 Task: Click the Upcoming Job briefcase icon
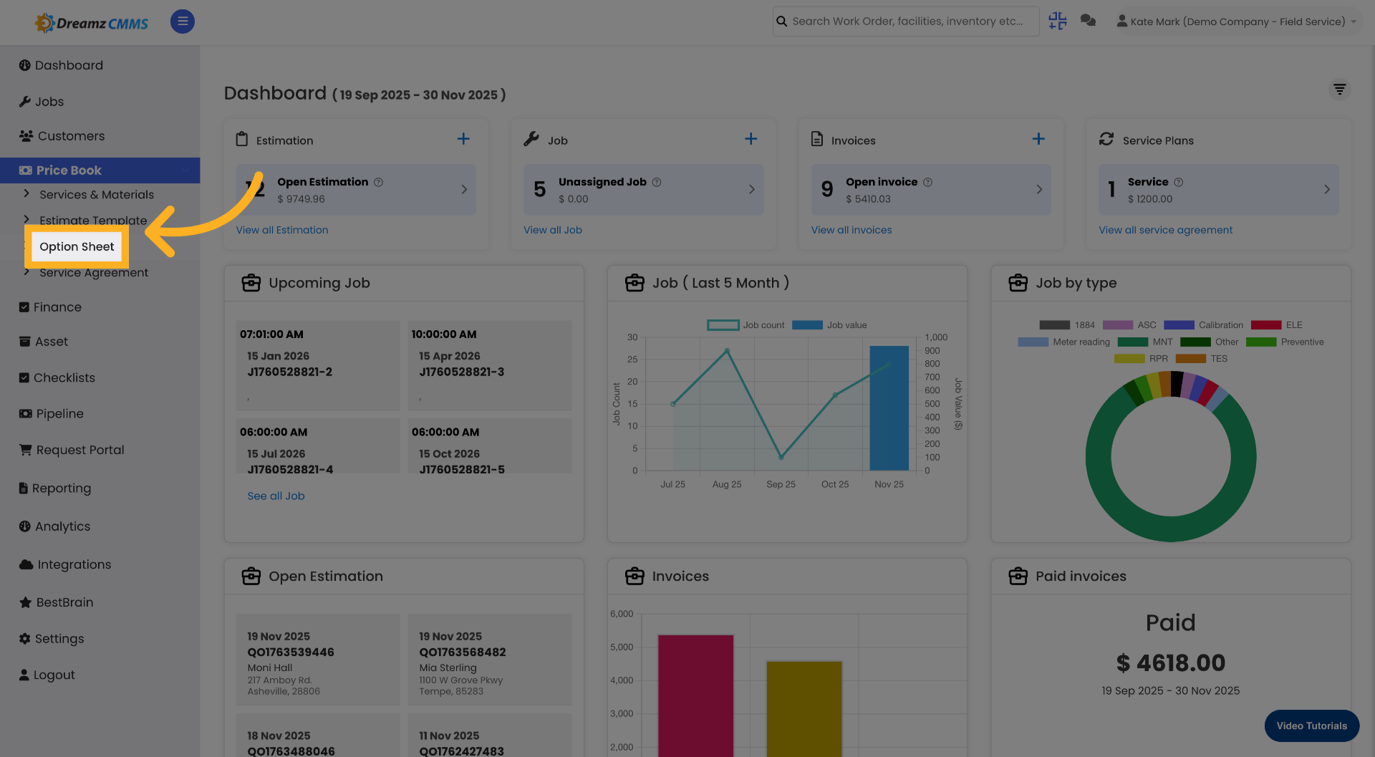point(251,283)
